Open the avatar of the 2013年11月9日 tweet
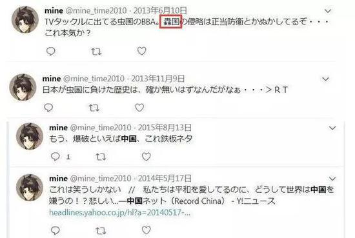Image resolution: width=355 pixels, height=238 pixels. [23, 87]
